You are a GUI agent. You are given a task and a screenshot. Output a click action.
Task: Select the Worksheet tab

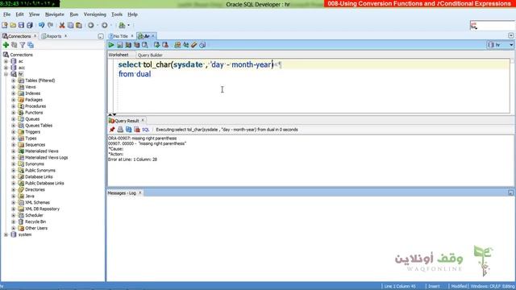click(x=119, y=55)
